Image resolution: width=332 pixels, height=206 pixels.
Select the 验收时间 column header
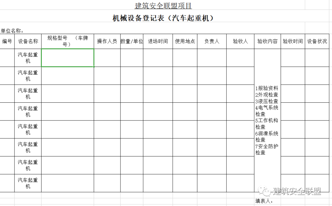293,41
